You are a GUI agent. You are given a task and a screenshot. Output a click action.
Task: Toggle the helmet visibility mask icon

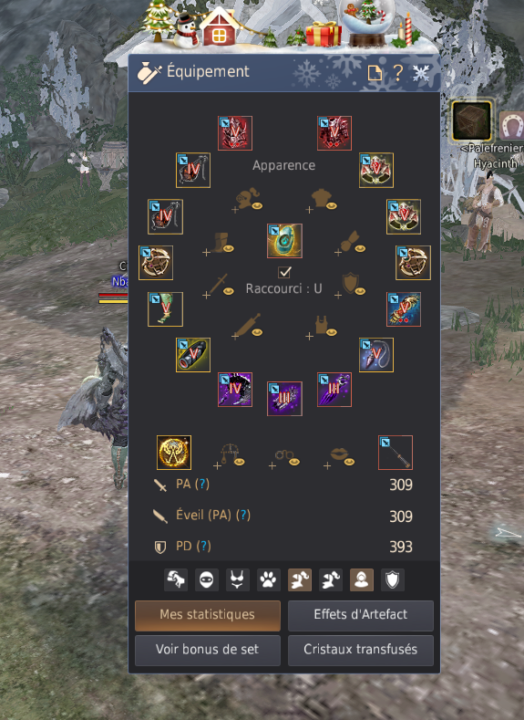[207, 580]
